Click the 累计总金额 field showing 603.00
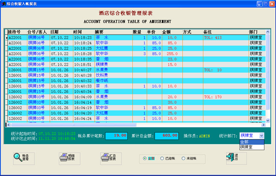276x176 pixels. 166,135
